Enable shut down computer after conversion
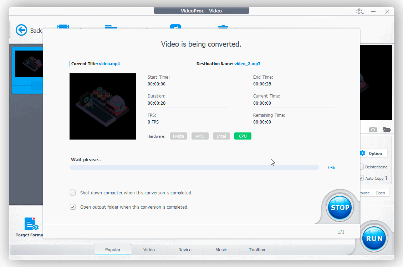 73,193
